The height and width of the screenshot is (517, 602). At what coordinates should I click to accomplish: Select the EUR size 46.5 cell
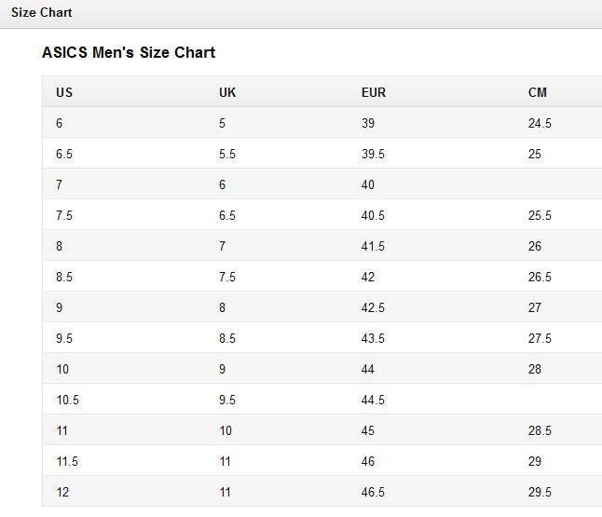tap(373, 493)
